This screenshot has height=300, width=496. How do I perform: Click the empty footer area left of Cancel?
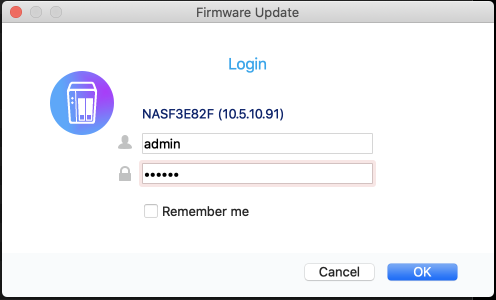point(152,272)
